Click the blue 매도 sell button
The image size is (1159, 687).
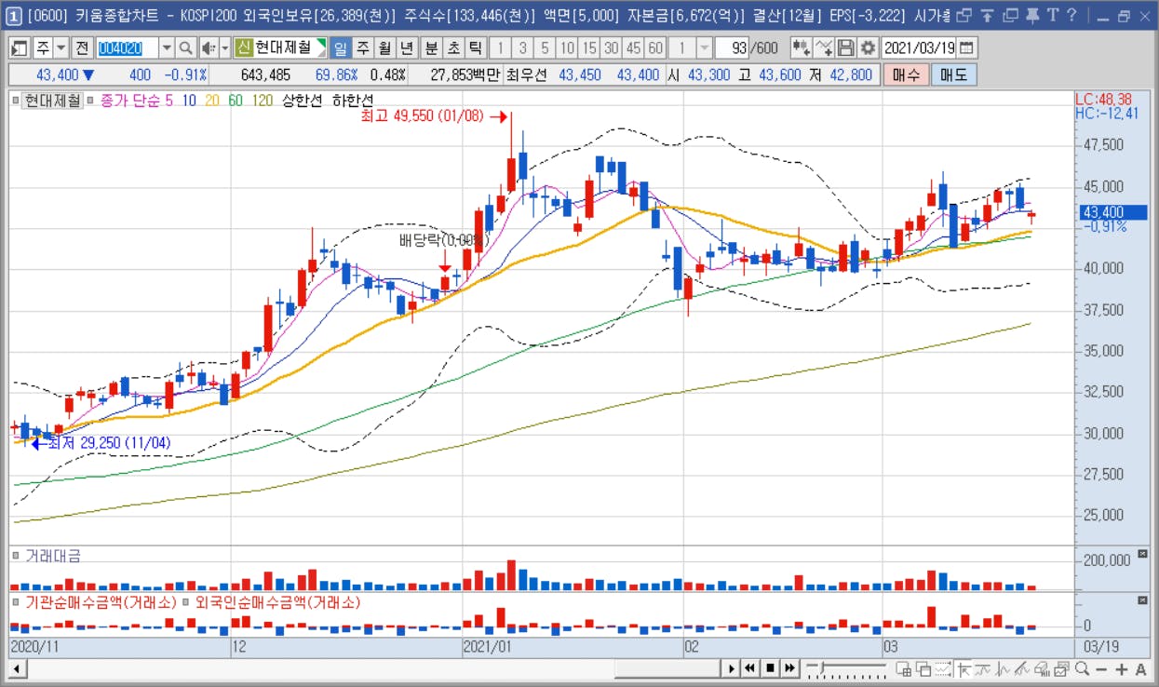[954, 75]
